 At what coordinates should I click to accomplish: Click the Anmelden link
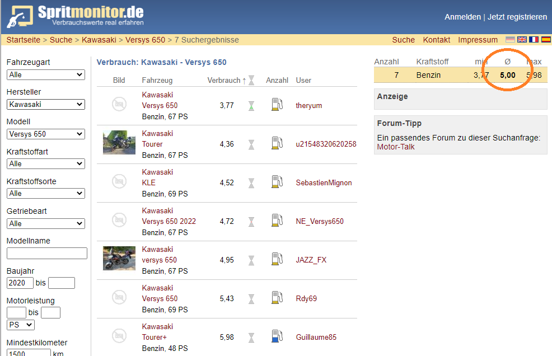tap(462, 17)
